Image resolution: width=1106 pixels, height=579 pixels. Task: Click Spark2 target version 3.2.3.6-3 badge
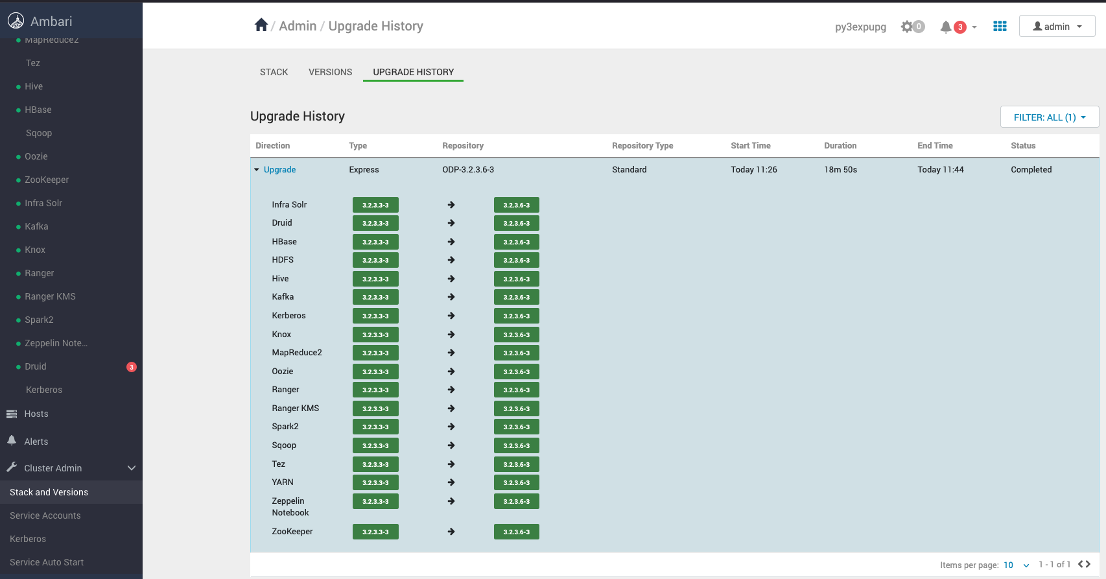517,427
